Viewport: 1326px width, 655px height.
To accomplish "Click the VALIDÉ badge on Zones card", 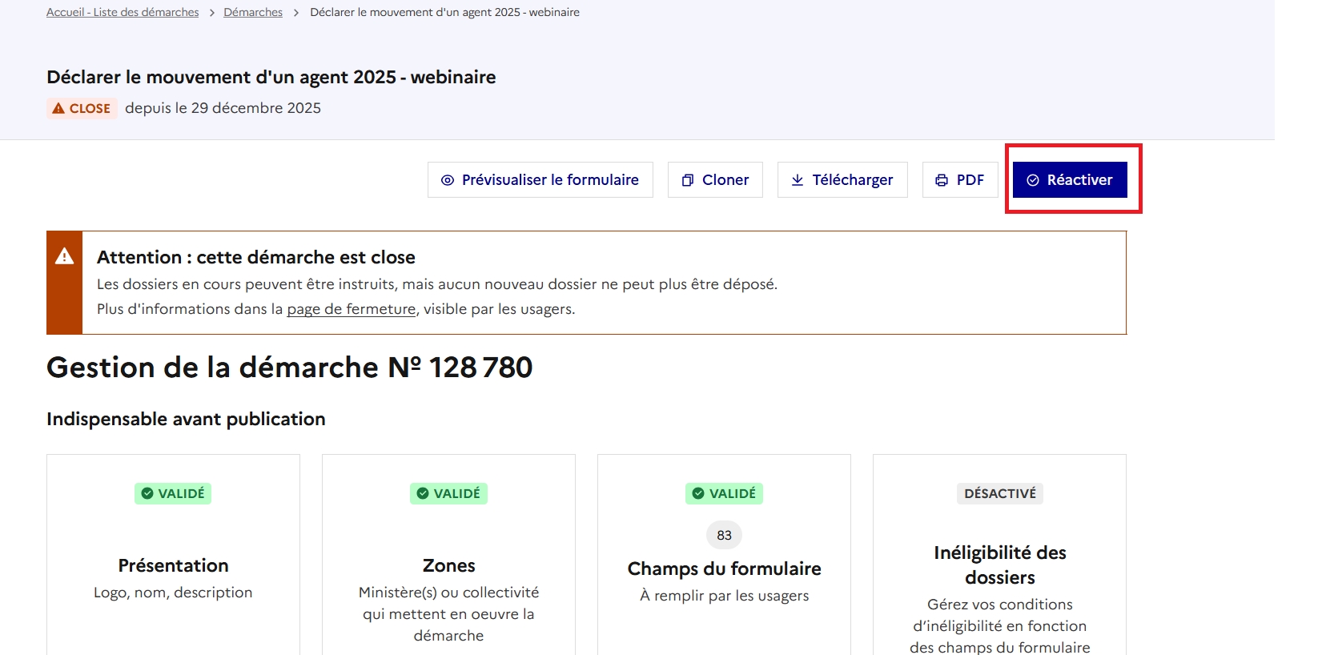I will [x=448, y=493].
